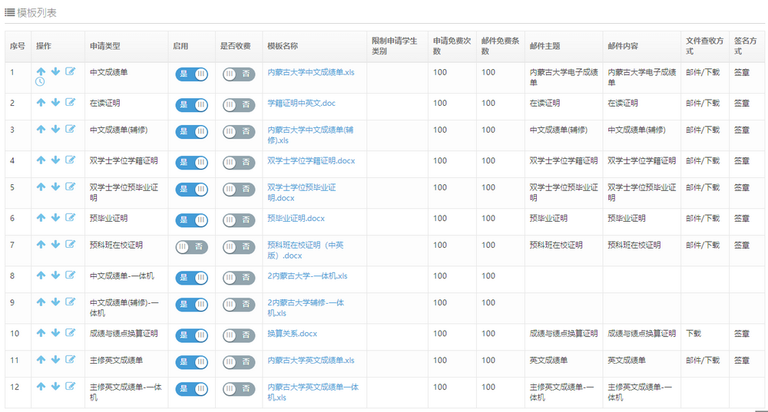Screen dimensions: 768x412
Task: Move row 9 down with arrow
Action: (55, 302)
